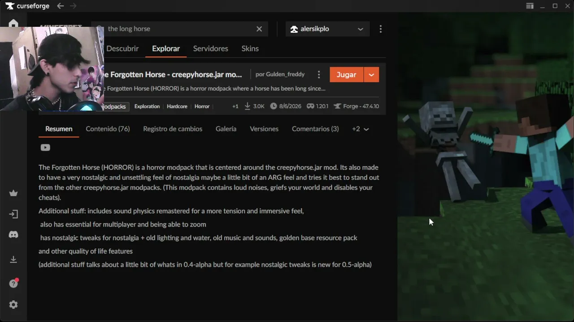Go back with the left arrow

(x=61, y=6)
